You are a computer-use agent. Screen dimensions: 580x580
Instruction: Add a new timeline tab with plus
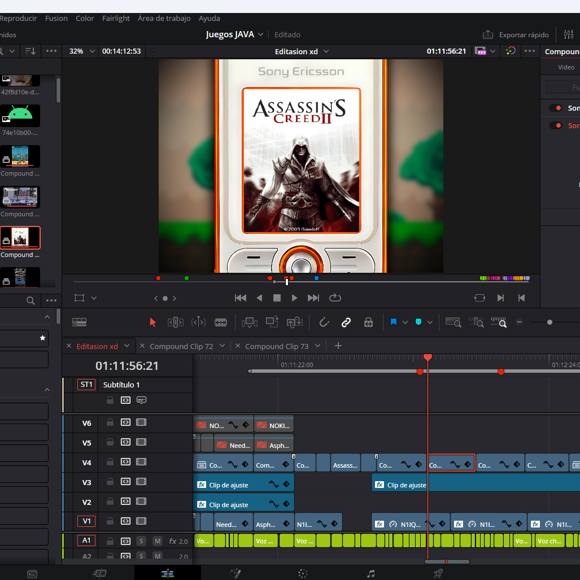[x=338, y=346]
